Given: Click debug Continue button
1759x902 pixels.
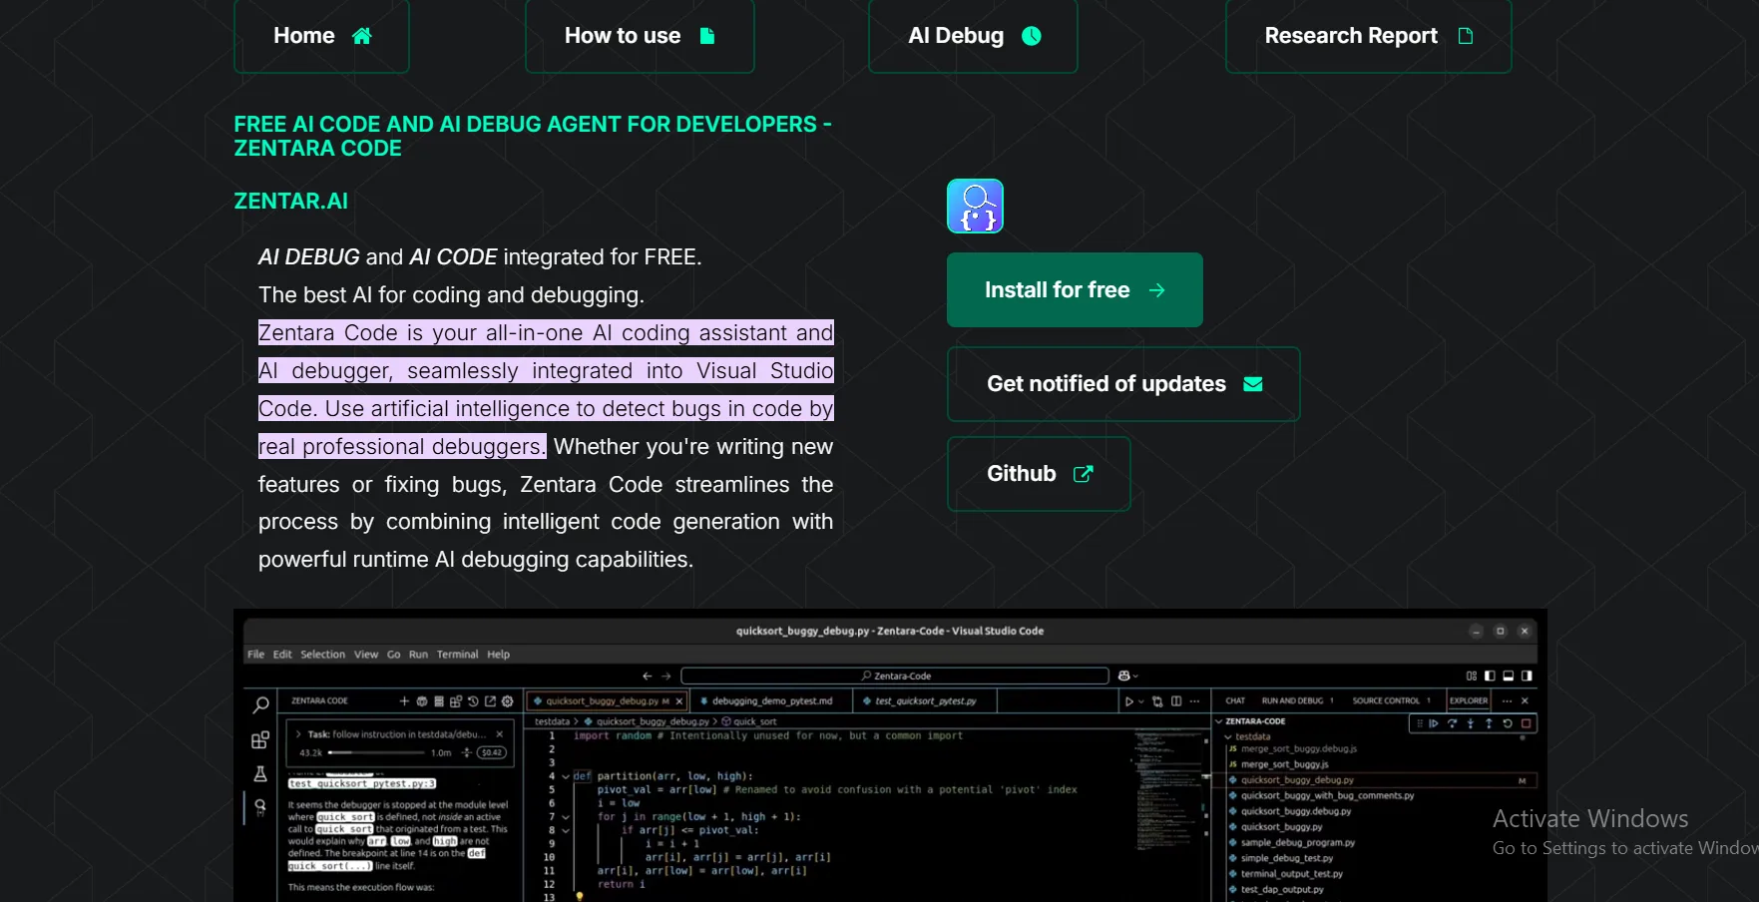Looking at the screenshot, I should pyautogui.click(x=1434, y=723).
